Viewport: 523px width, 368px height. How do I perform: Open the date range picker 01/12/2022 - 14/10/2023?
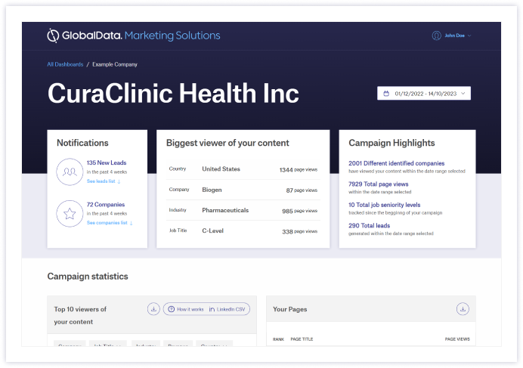[x=424, y=94]
